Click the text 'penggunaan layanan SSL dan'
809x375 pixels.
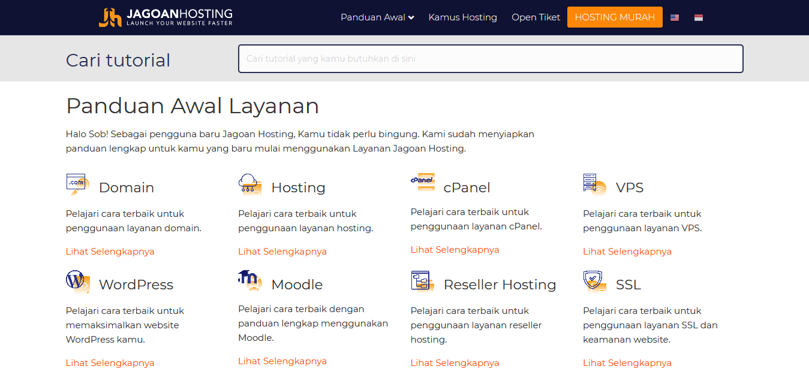[x=650, y=325]
